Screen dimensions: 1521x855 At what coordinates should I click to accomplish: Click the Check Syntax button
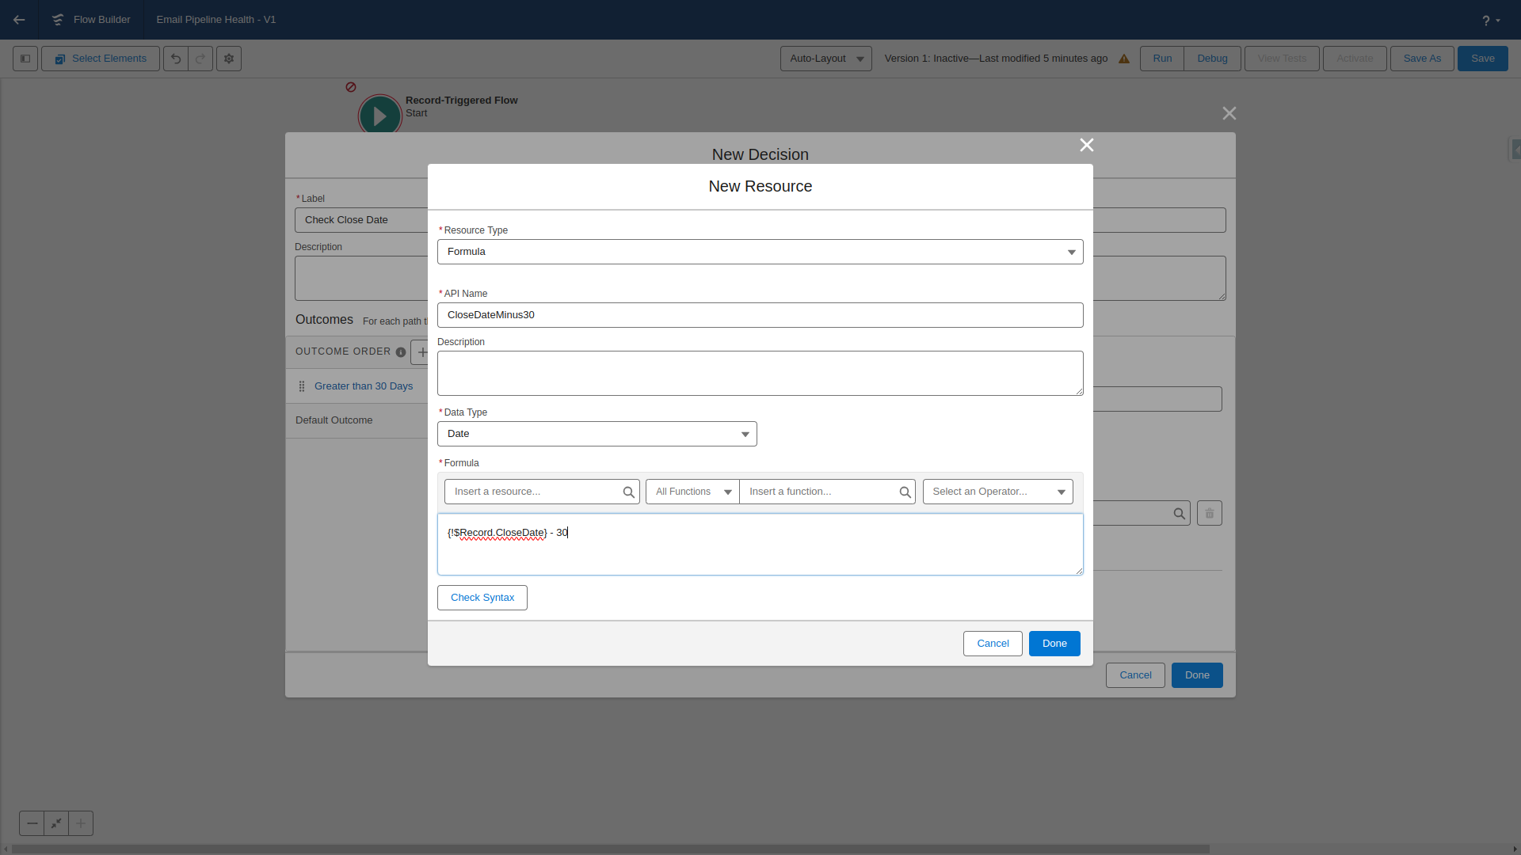tap(482, 598)
